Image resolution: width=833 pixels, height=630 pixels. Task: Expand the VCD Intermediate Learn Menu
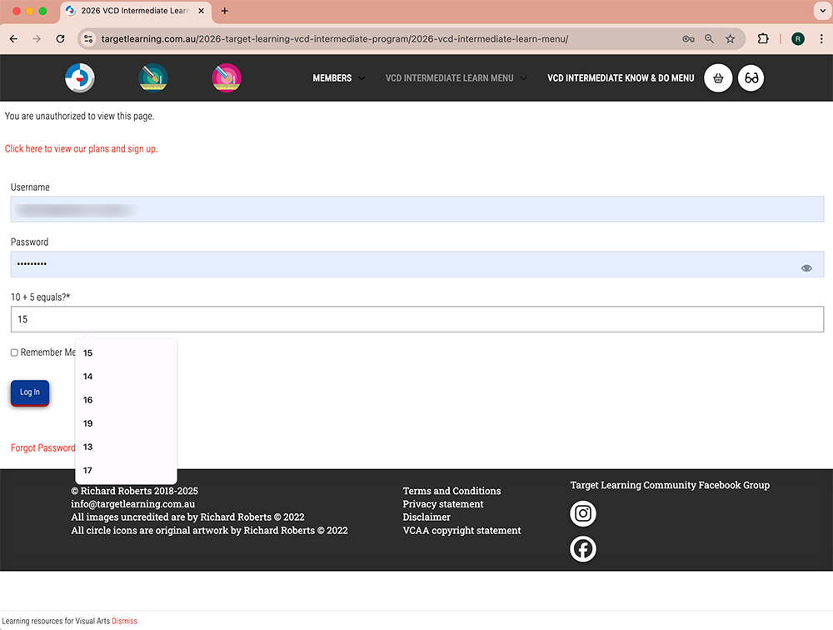pos(456,78)
